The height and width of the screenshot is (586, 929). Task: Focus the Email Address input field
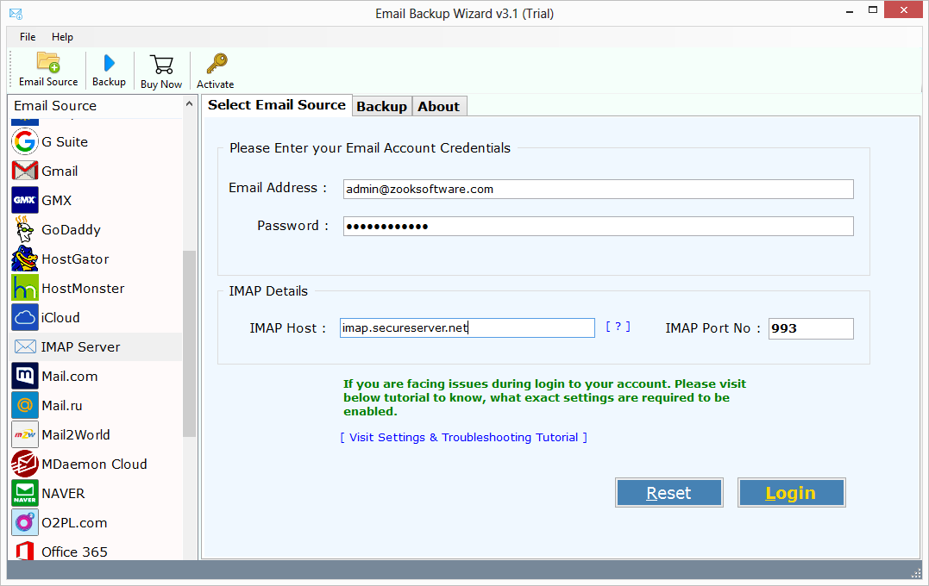point(598,189)
